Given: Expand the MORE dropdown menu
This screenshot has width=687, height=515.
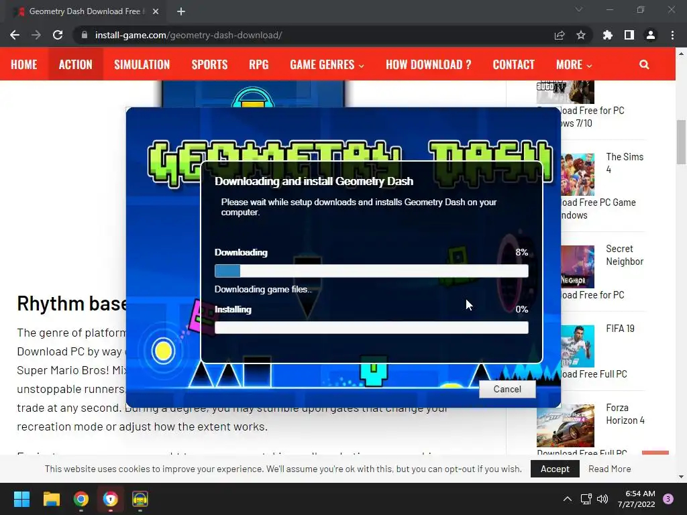Looking at the screenshot, I should coord(574,64).
